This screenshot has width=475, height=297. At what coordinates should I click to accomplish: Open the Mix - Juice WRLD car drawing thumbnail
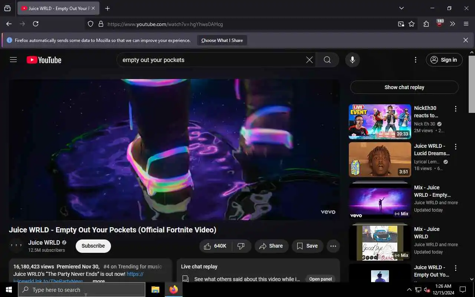(380, 242)
